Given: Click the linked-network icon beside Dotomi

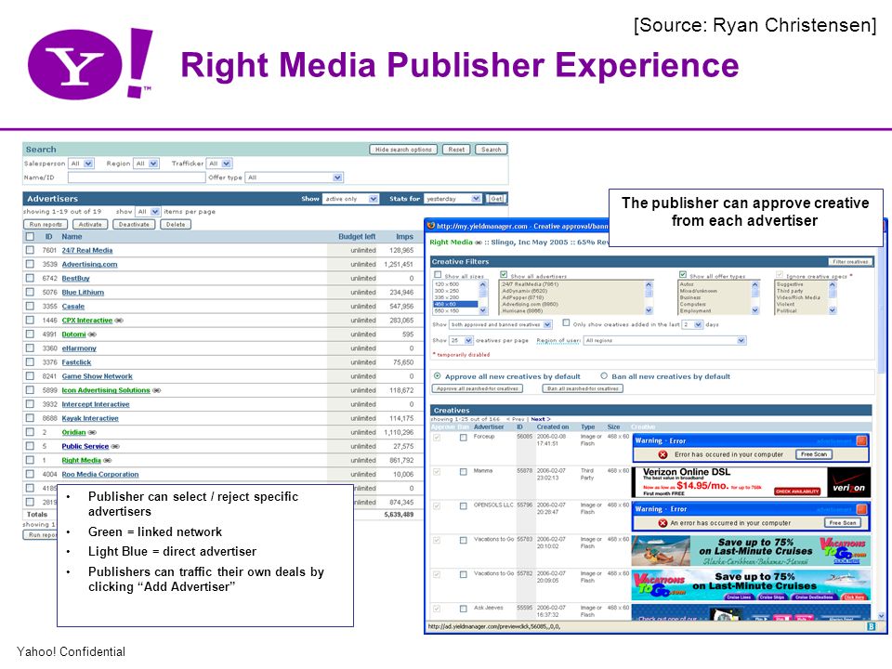Looking at the screenshot, I should point(92,334).
